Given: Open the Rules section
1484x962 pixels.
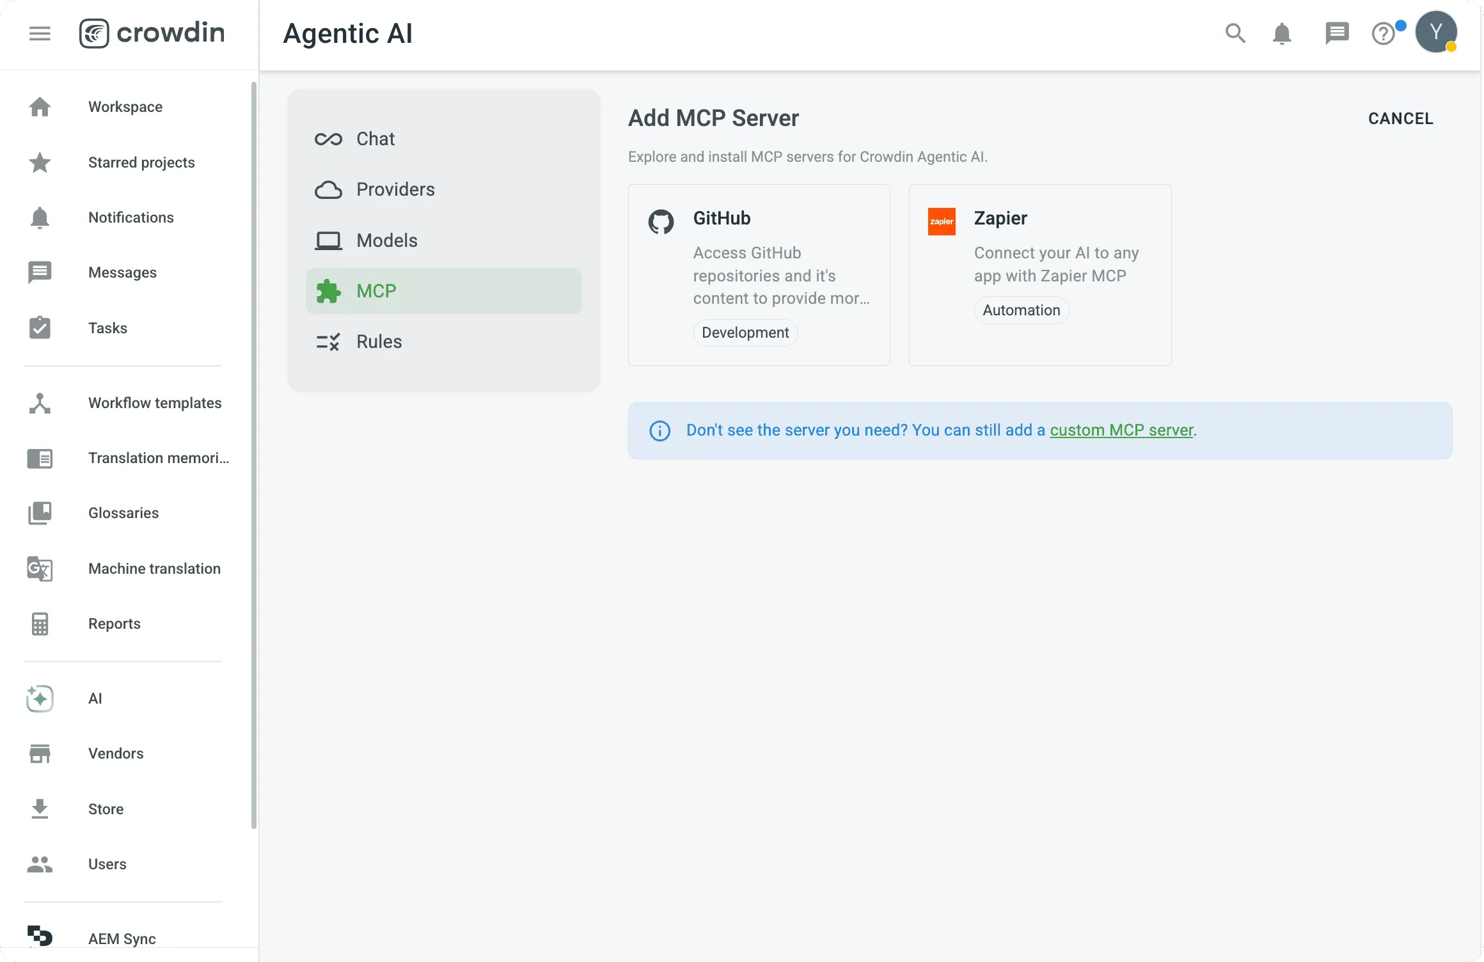Looking at the screenshot, I should tap(379, 342).
